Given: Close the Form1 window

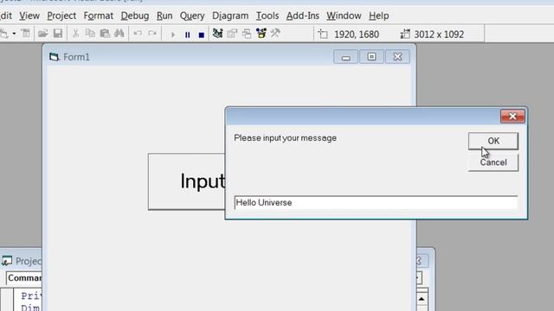Looking at the screenshot, I should 397,57.
